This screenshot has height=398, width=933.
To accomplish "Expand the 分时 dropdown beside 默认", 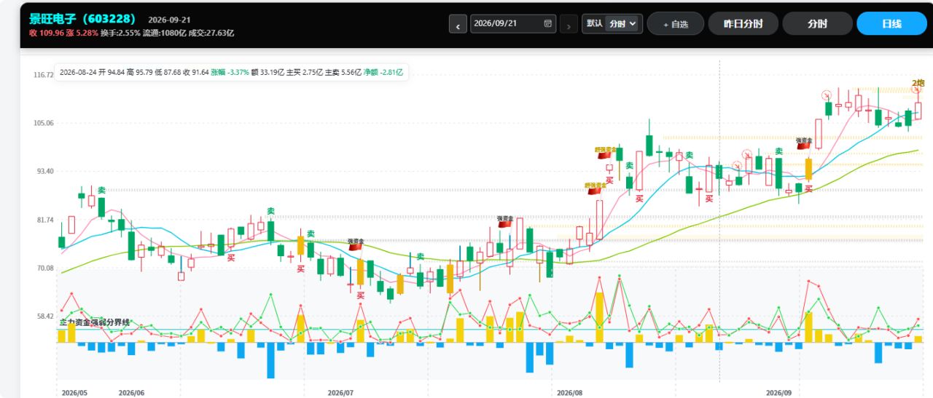I will coord(622,23).
